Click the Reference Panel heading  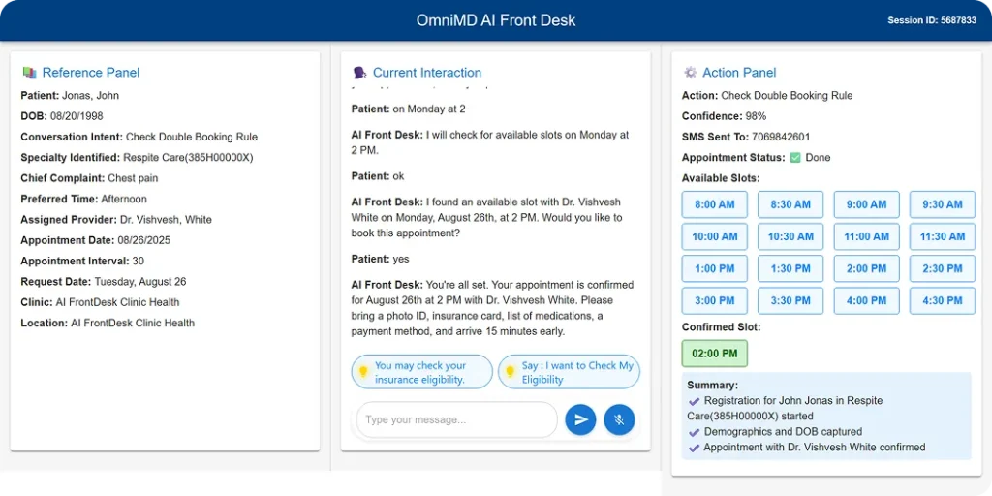91,73
